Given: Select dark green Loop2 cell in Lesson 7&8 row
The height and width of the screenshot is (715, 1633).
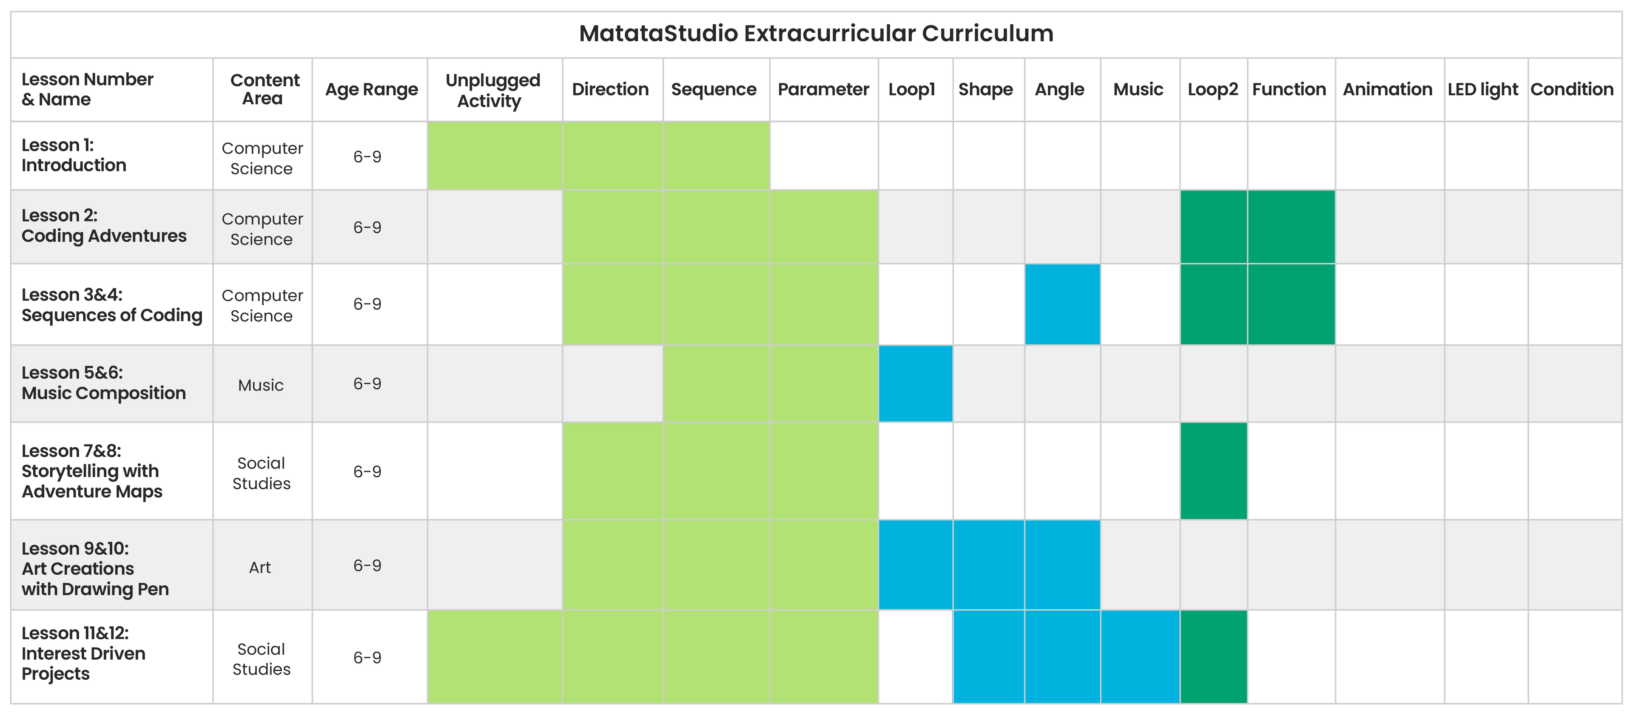Looking at the screenshot, I should pyautogui.click(x=1213, y=471).
